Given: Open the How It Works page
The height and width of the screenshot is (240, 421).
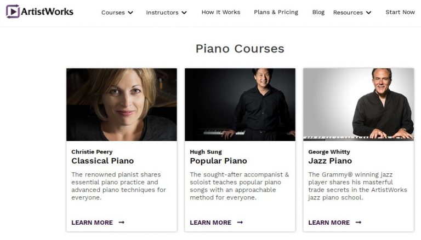Looking at the screenshot, I should [x=221, y=12].
